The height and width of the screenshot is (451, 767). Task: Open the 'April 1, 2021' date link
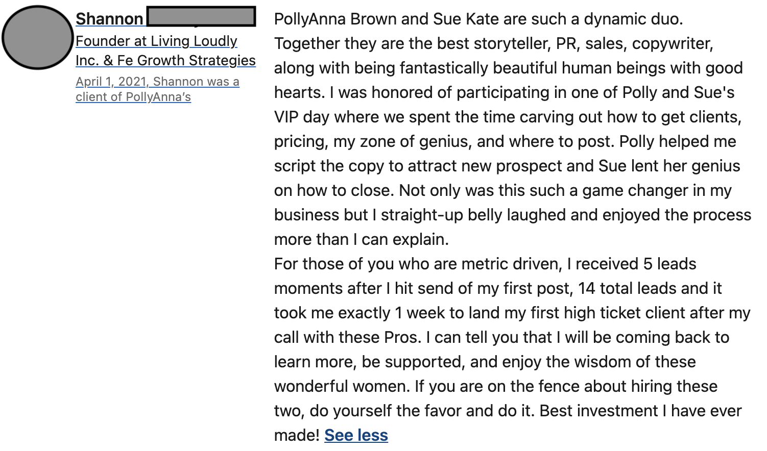(111, 82)
